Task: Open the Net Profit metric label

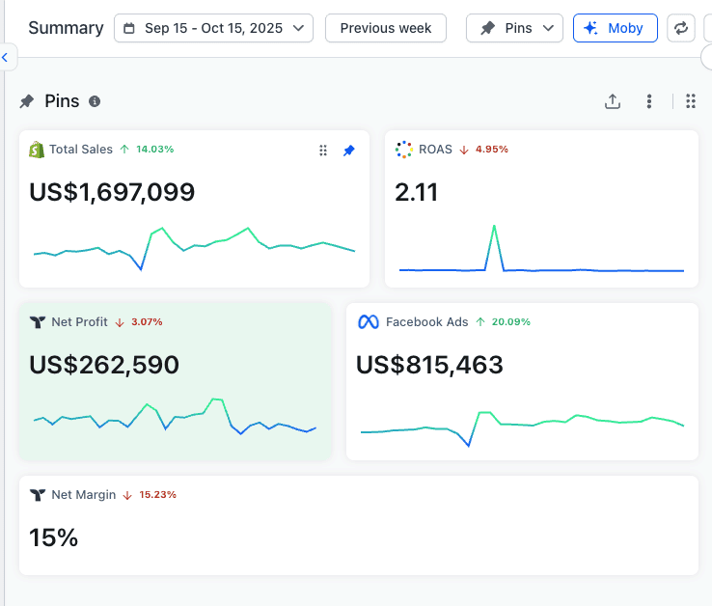Action: point(79,322)
